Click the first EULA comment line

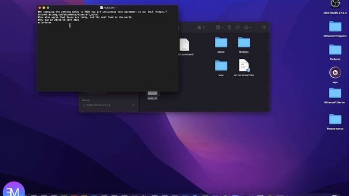click(103, 13)
